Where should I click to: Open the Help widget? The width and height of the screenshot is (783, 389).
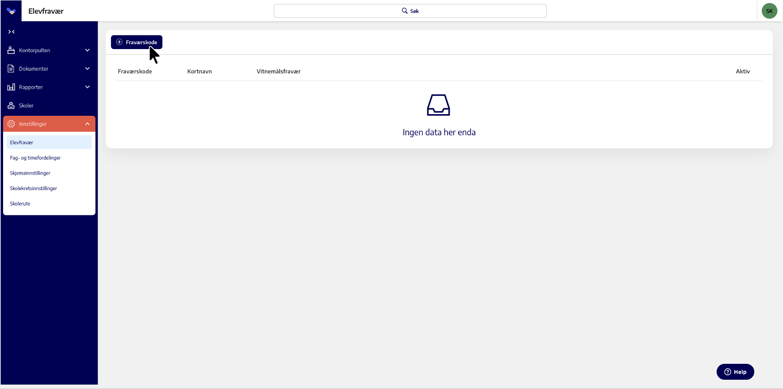point(735,372)
